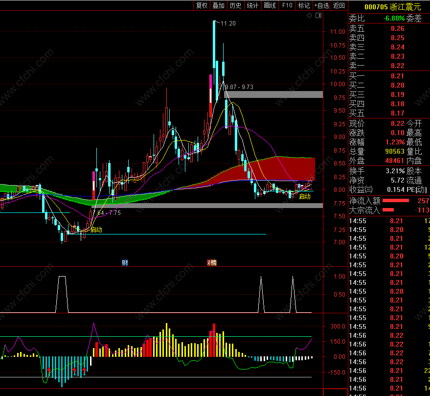Click the 300.0 indicator axis label
Viewport: 430px width, 396px height.
(338, 326)
